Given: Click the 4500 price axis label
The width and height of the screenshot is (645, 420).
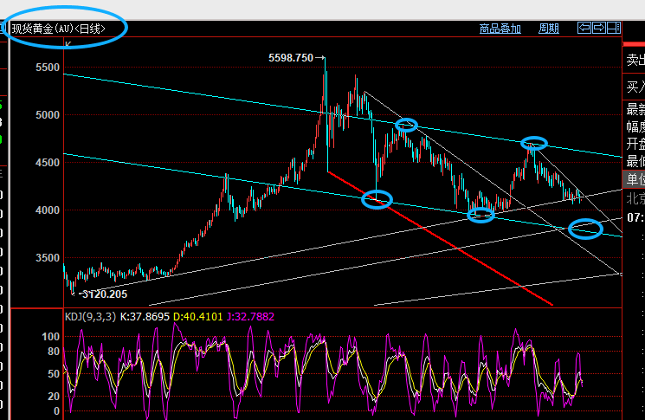Looking at the screenshot, I should pos(48,163).
